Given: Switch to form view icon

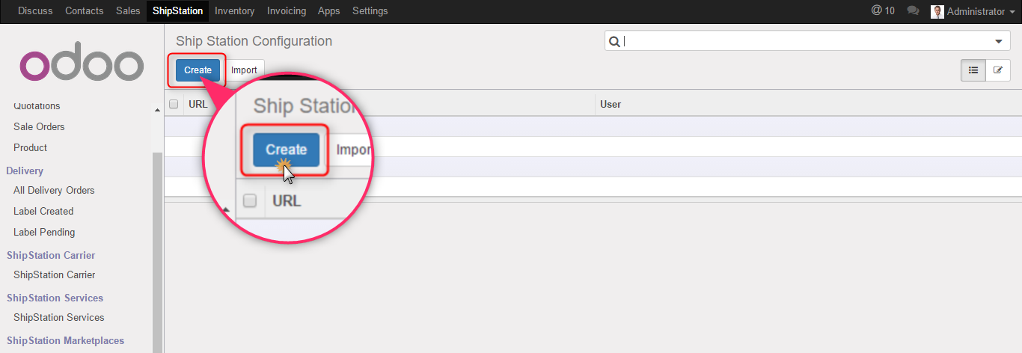Looking at the screenshot, I should (x=997, y=70).
